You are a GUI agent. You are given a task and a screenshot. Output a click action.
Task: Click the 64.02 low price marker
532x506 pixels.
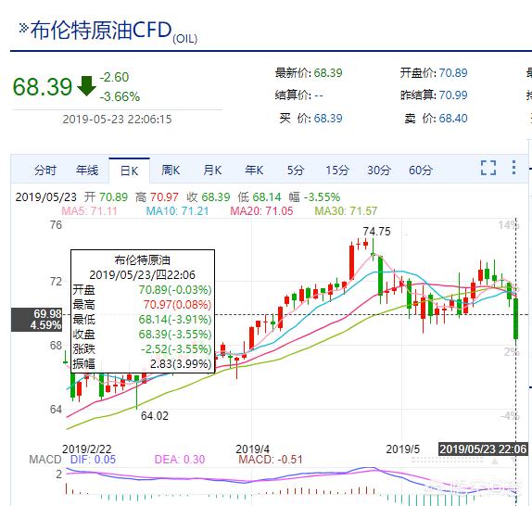155,416
